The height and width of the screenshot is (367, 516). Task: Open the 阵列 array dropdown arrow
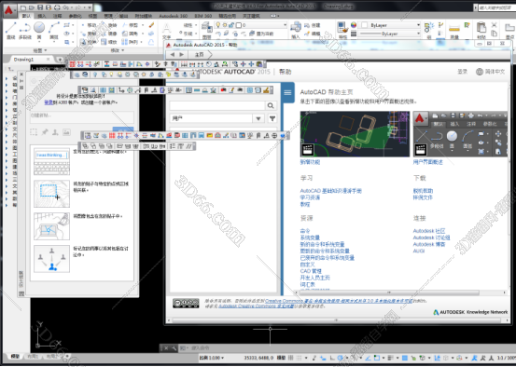pos(142,42)
